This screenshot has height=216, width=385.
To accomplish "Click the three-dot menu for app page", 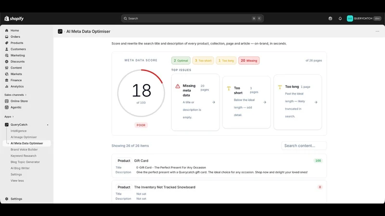I will pos(377,31).
